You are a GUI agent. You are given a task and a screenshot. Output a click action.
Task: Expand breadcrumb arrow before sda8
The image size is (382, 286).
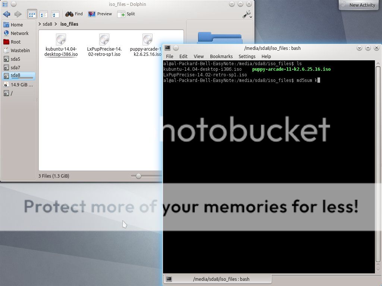coord(40,24)
